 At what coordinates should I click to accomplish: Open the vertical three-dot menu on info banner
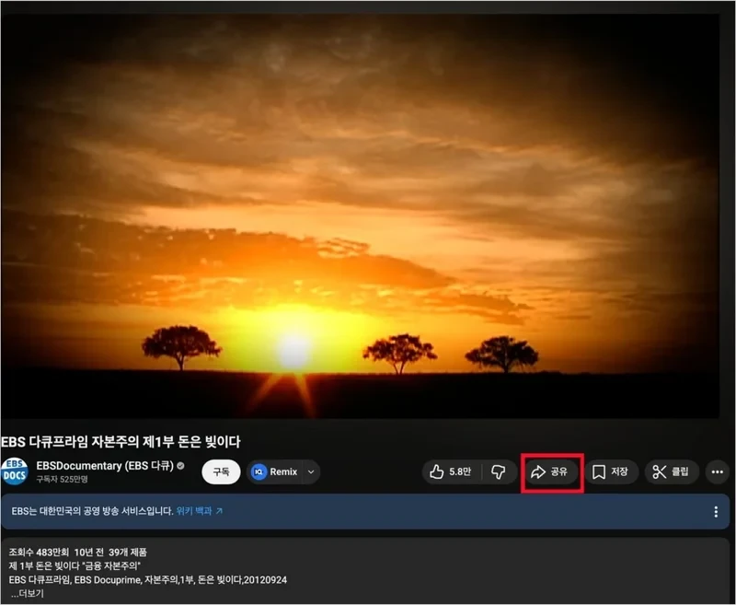click(x=716, y=512)
